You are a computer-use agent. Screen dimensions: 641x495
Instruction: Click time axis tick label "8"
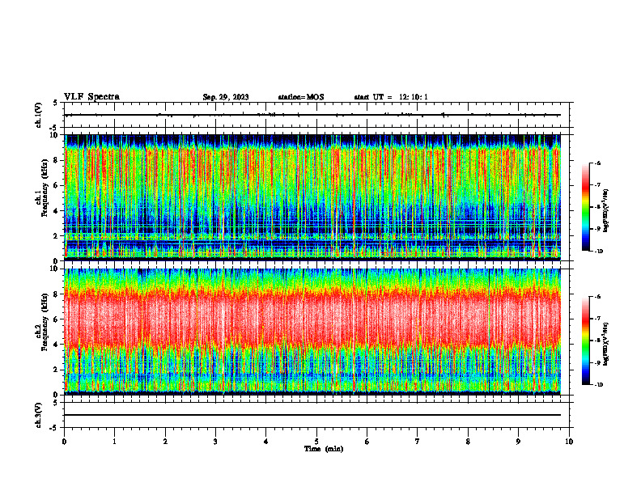point(468,442)
